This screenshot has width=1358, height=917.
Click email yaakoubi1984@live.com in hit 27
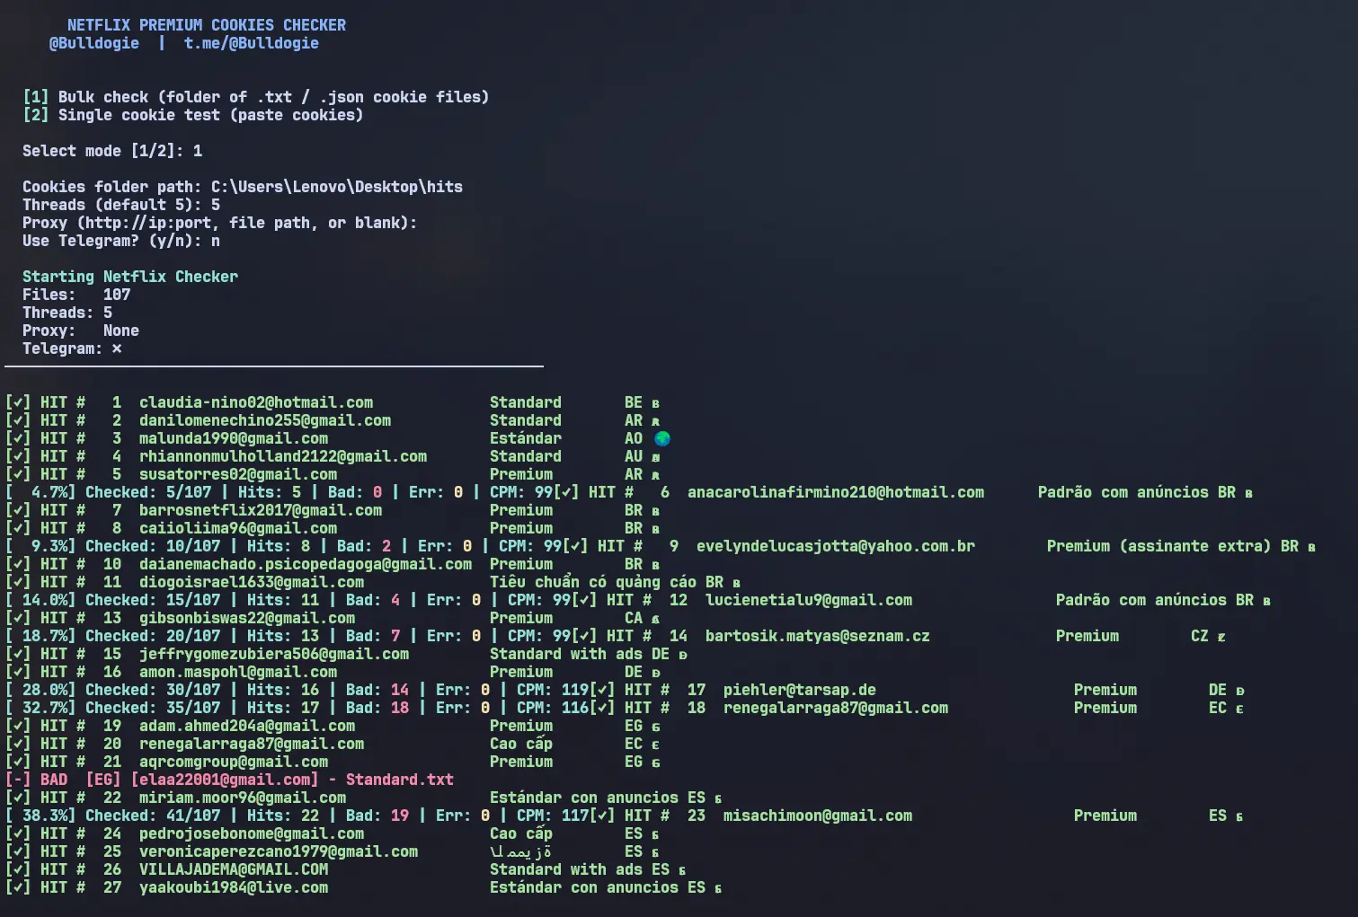pyautogui.click(x=234, y=887)
